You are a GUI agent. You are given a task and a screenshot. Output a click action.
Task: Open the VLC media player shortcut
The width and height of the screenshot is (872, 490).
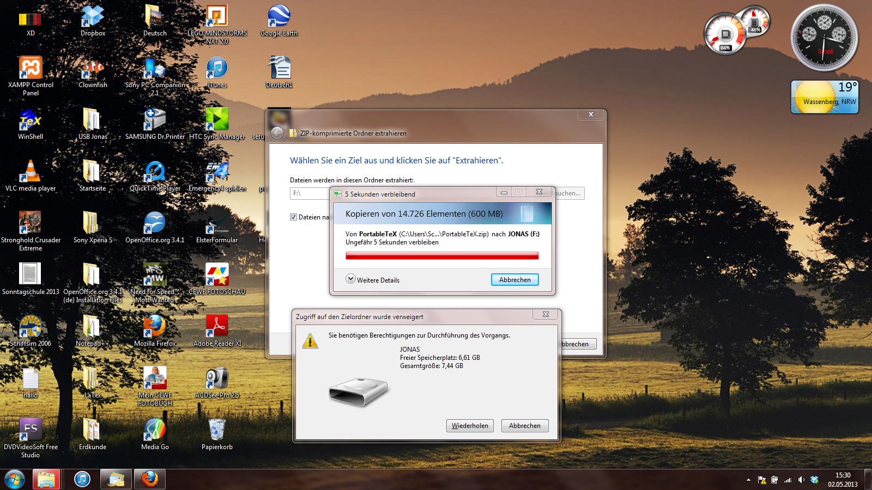[31, 173]
